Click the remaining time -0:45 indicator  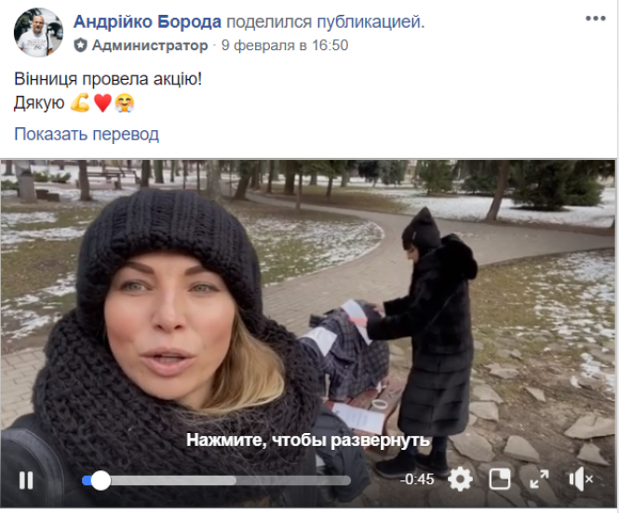click(x=417, y=480)
